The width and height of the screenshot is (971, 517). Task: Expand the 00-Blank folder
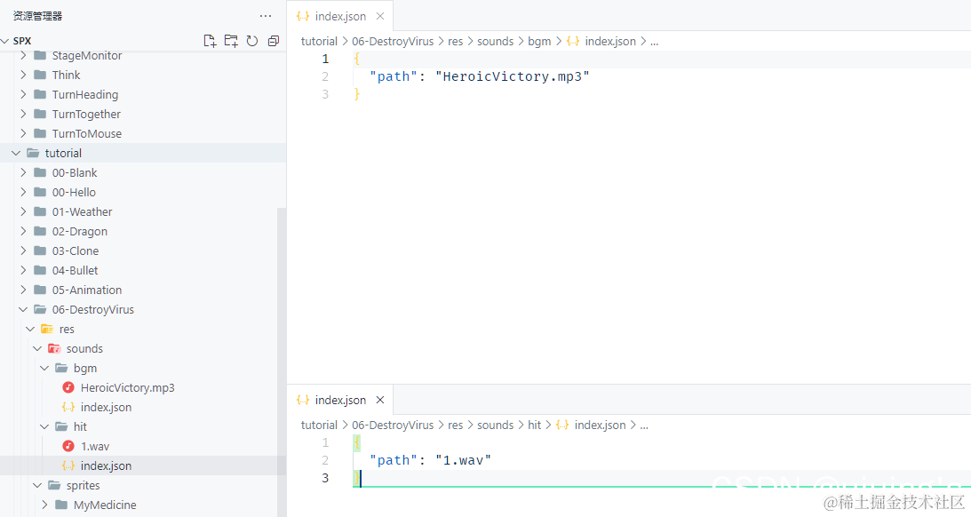pos(23,172)
